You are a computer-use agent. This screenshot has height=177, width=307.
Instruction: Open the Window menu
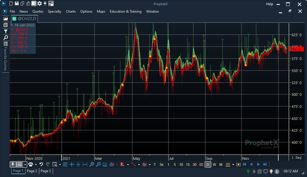(x=152, y=11)
